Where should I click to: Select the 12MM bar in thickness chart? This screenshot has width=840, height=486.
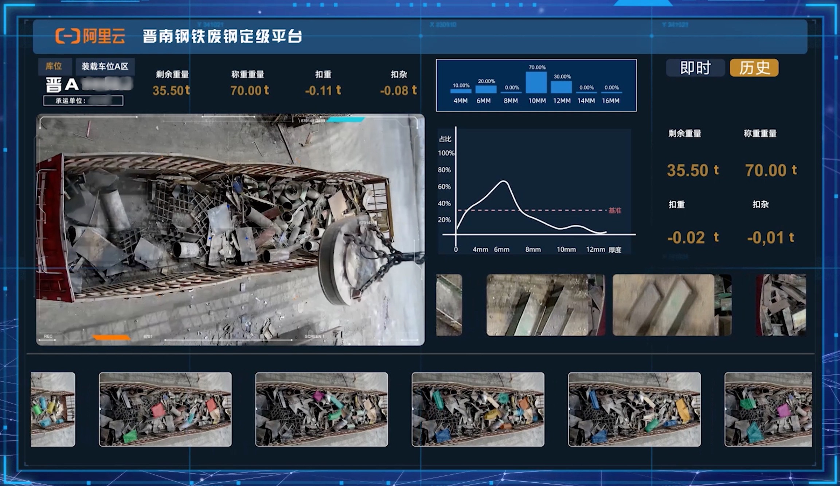pos(561,87)
